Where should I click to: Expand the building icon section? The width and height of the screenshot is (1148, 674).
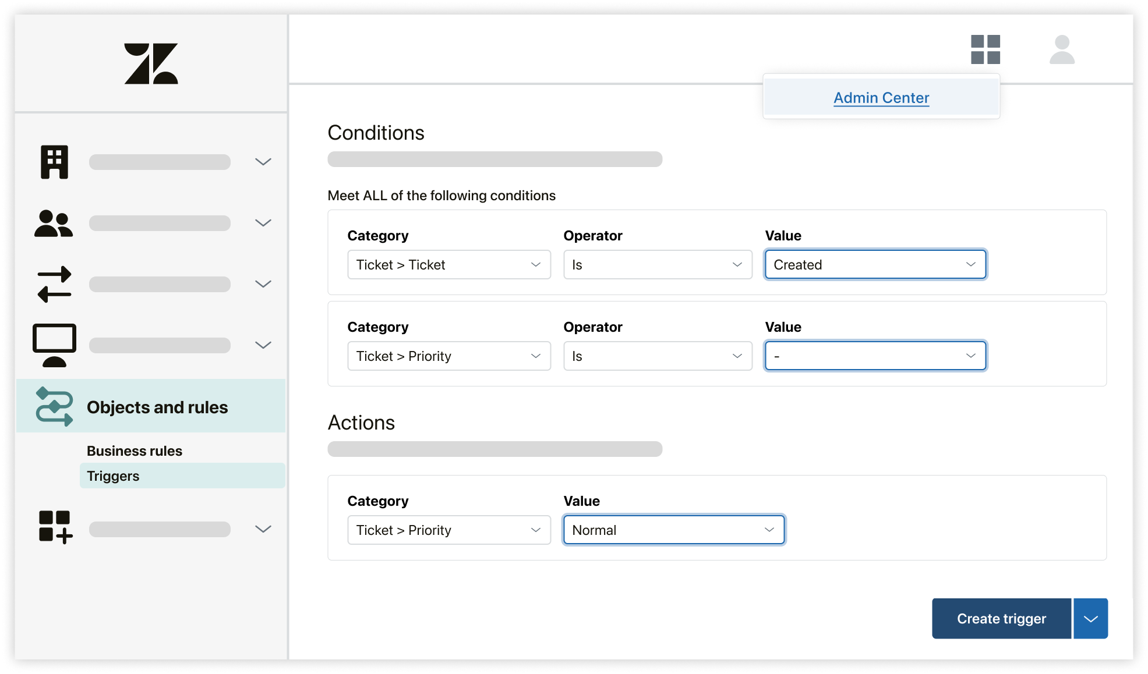coord(263,161)
